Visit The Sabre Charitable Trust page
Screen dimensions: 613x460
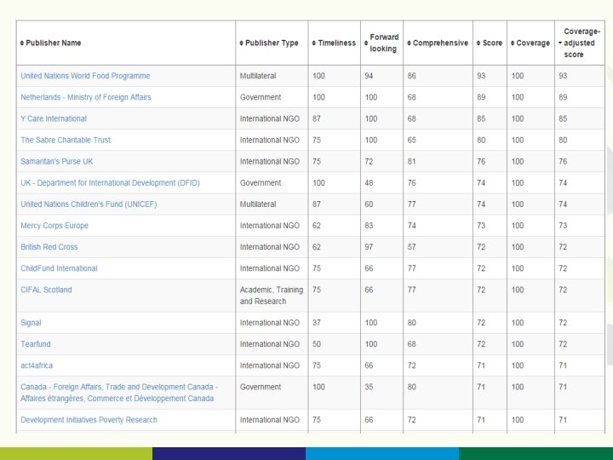(66, 140)
